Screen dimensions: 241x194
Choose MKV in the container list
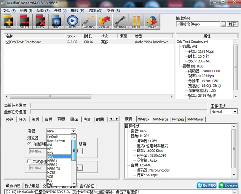(59, 157)
